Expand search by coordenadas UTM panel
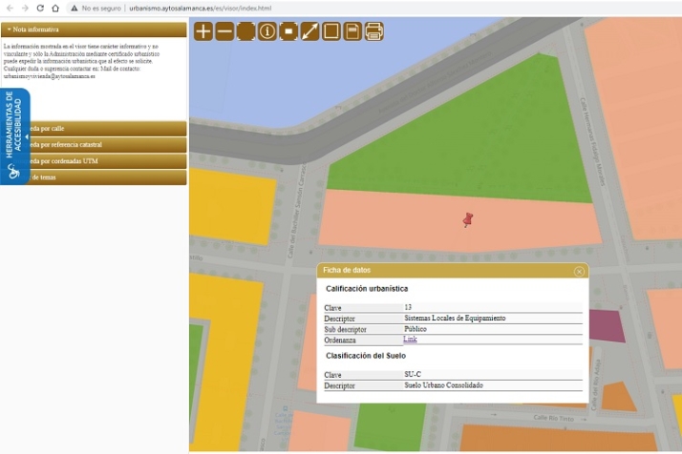The height and width of the screenshot is (454, 682). (105, 161)
